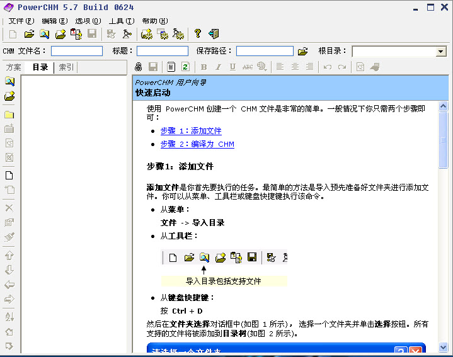Click the New project icon in main toolbar
The width and height of the screenshot is (453, 357).
tap(13, 34)
